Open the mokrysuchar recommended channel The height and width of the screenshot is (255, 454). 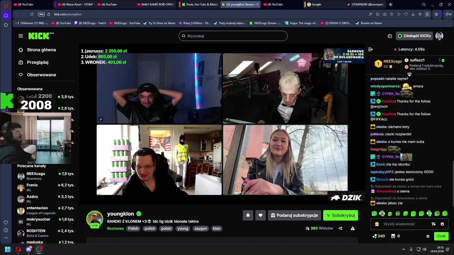tap(46, 222)
